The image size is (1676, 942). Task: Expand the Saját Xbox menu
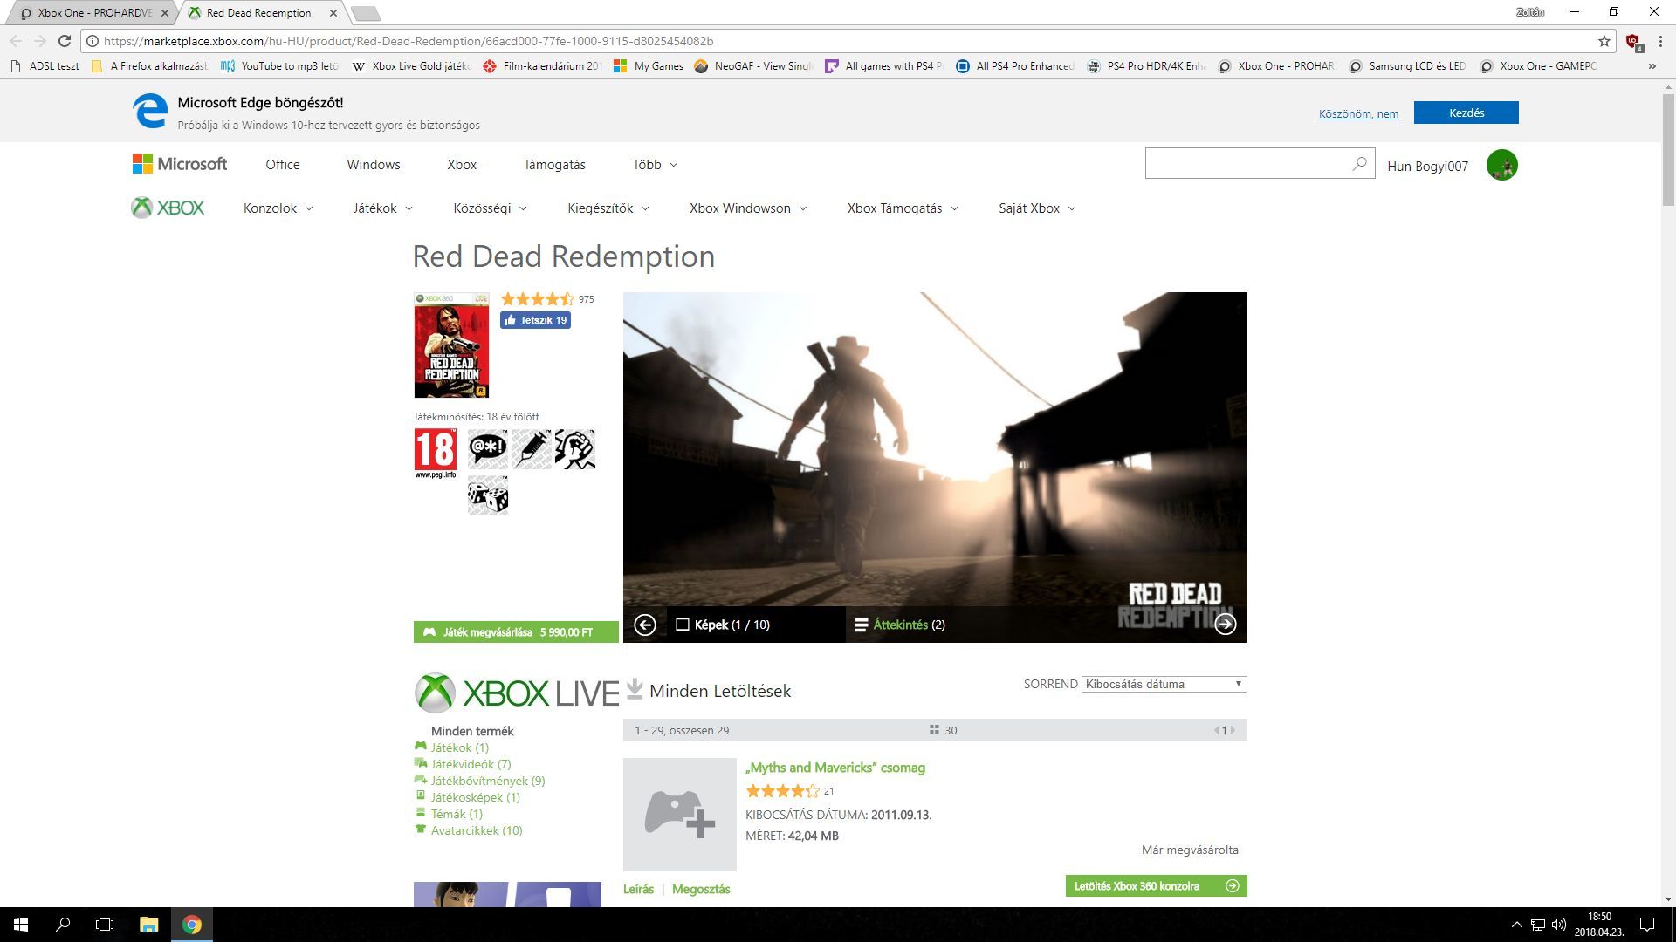[x=1037, y=208]
